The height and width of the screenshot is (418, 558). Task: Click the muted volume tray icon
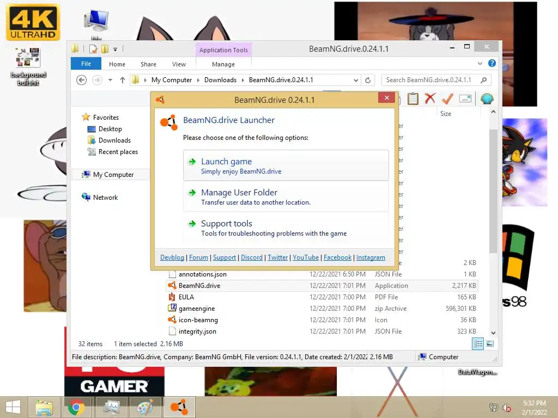[x=506, y=408]
